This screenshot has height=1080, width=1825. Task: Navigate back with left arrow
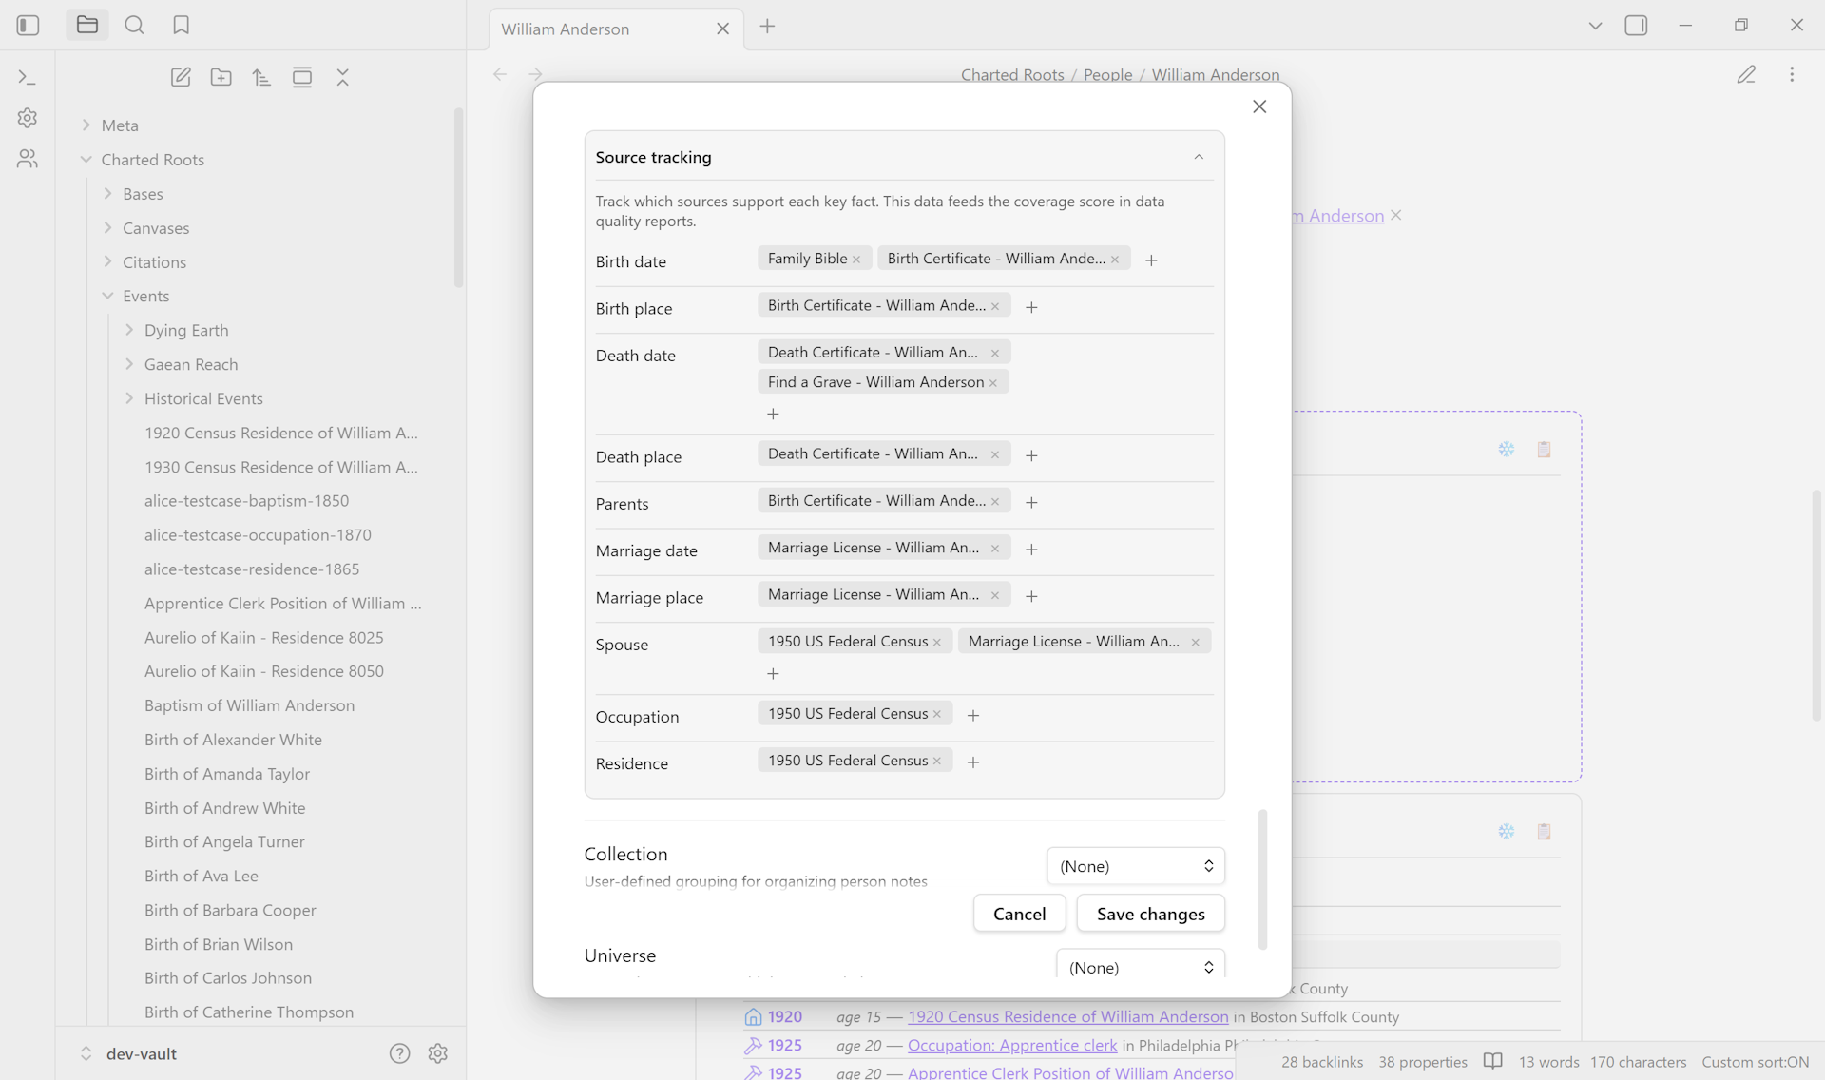(x=500, y=74)
